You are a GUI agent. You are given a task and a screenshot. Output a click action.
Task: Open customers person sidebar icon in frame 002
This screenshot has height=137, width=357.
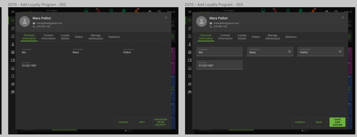coord(13,44)
